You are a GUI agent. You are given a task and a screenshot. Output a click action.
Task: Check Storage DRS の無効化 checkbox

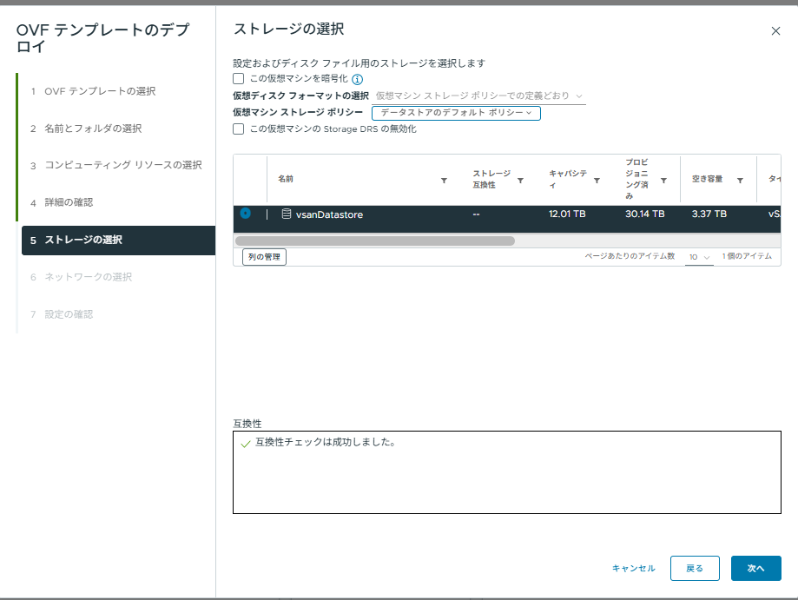[238, 129]
